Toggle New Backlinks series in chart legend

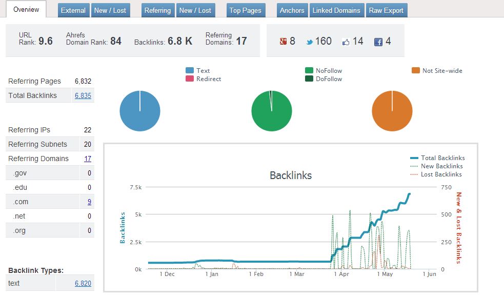(436, 166)
